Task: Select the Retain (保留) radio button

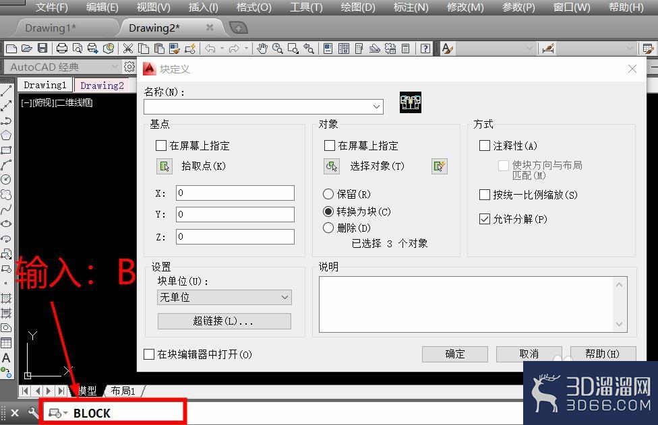Action: (328, 194)
